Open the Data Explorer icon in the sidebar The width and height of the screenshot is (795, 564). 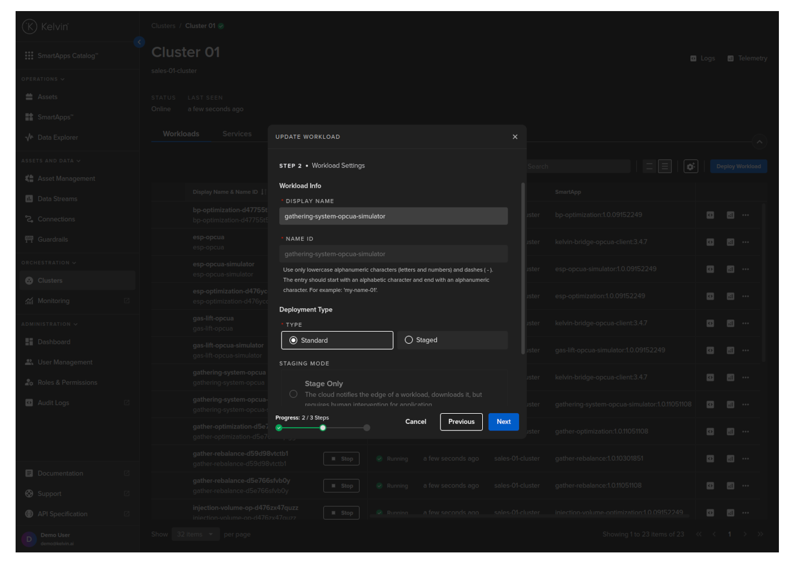tap(29, 137)
